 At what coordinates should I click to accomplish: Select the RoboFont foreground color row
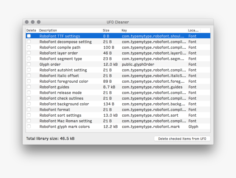(118, 81)
